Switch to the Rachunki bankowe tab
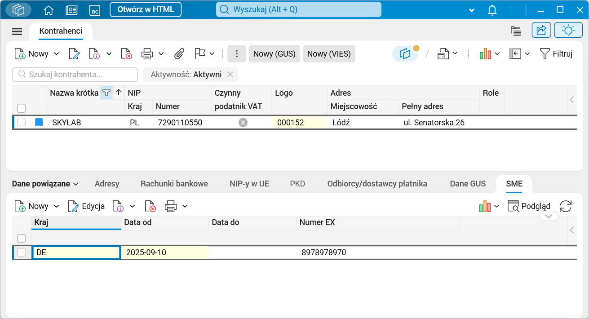The image size is (589, 319). [174, 184]
